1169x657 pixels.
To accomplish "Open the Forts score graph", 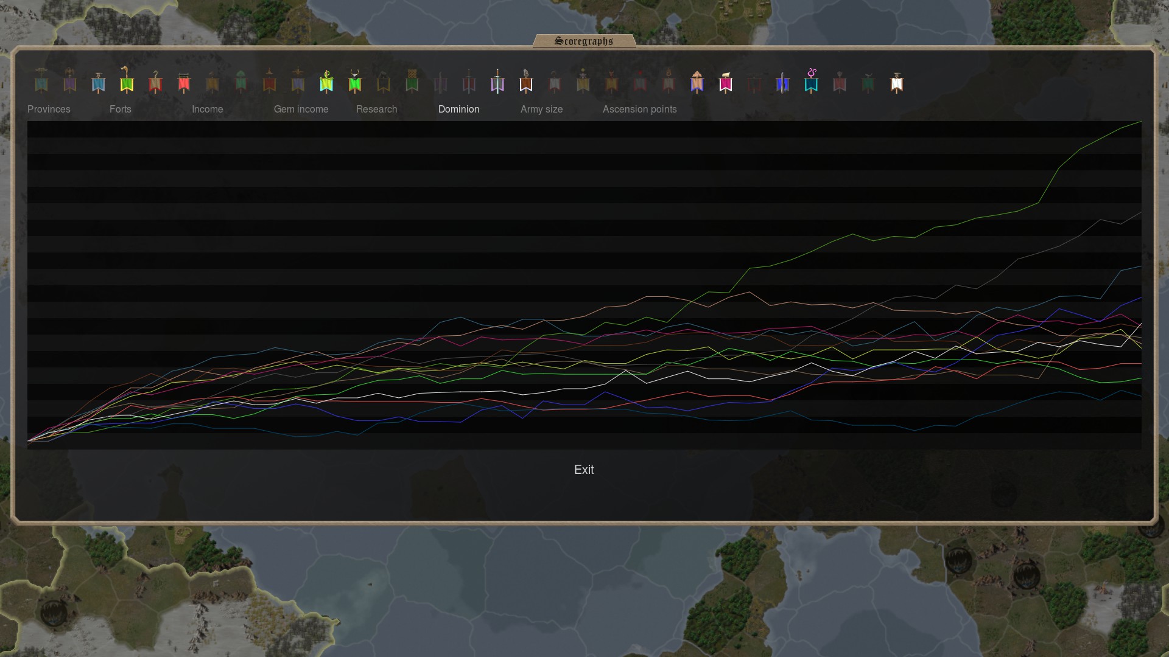I will pos(120,109).
